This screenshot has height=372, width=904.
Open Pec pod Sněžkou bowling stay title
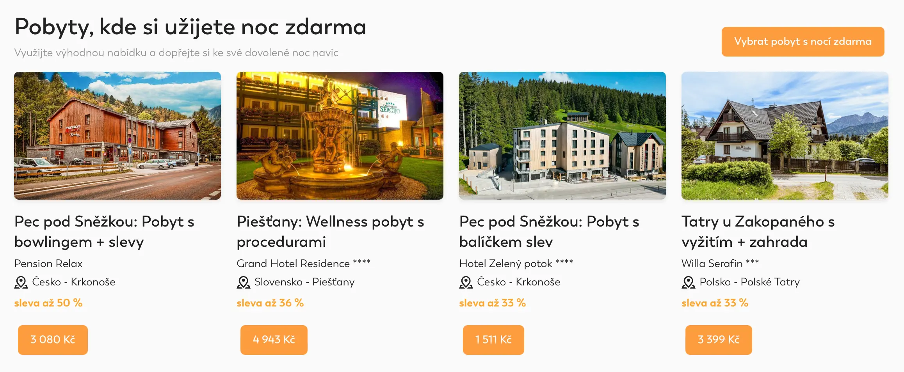[x=104, y=232]
